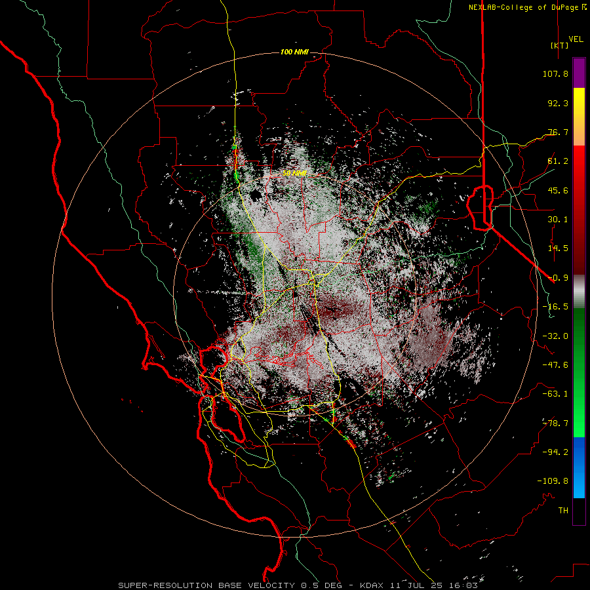Screen dimensions: 590x590
Task: Click the VEL legend title
Action: click(x=576, y=39)
